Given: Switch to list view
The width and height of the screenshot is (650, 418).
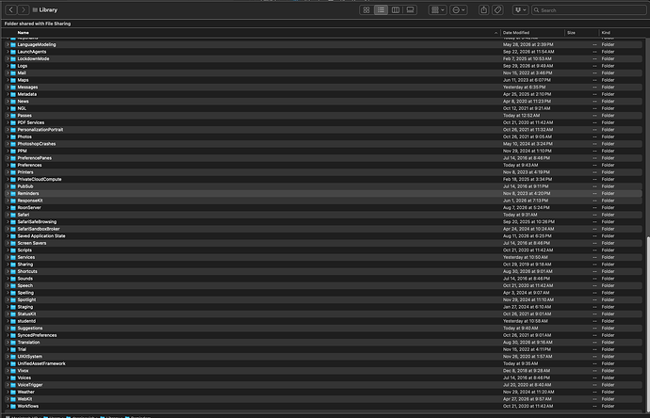Looking at the screenshot, I should (x=381, y=10).
